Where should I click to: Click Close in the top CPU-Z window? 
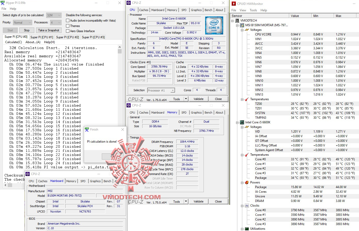[x=218, y=99]
